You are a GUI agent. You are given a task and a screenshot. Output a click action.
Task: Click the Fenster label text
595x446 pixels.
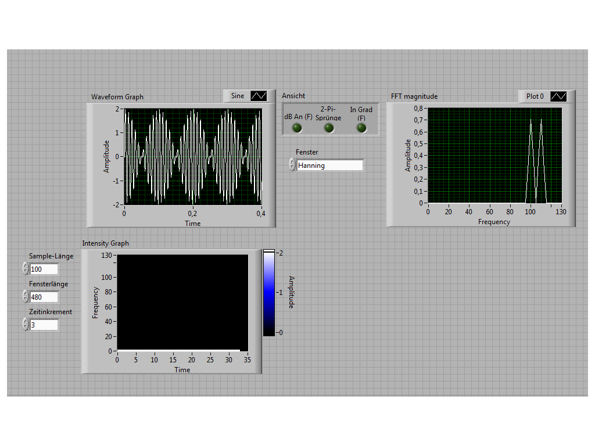click(307, 152)
